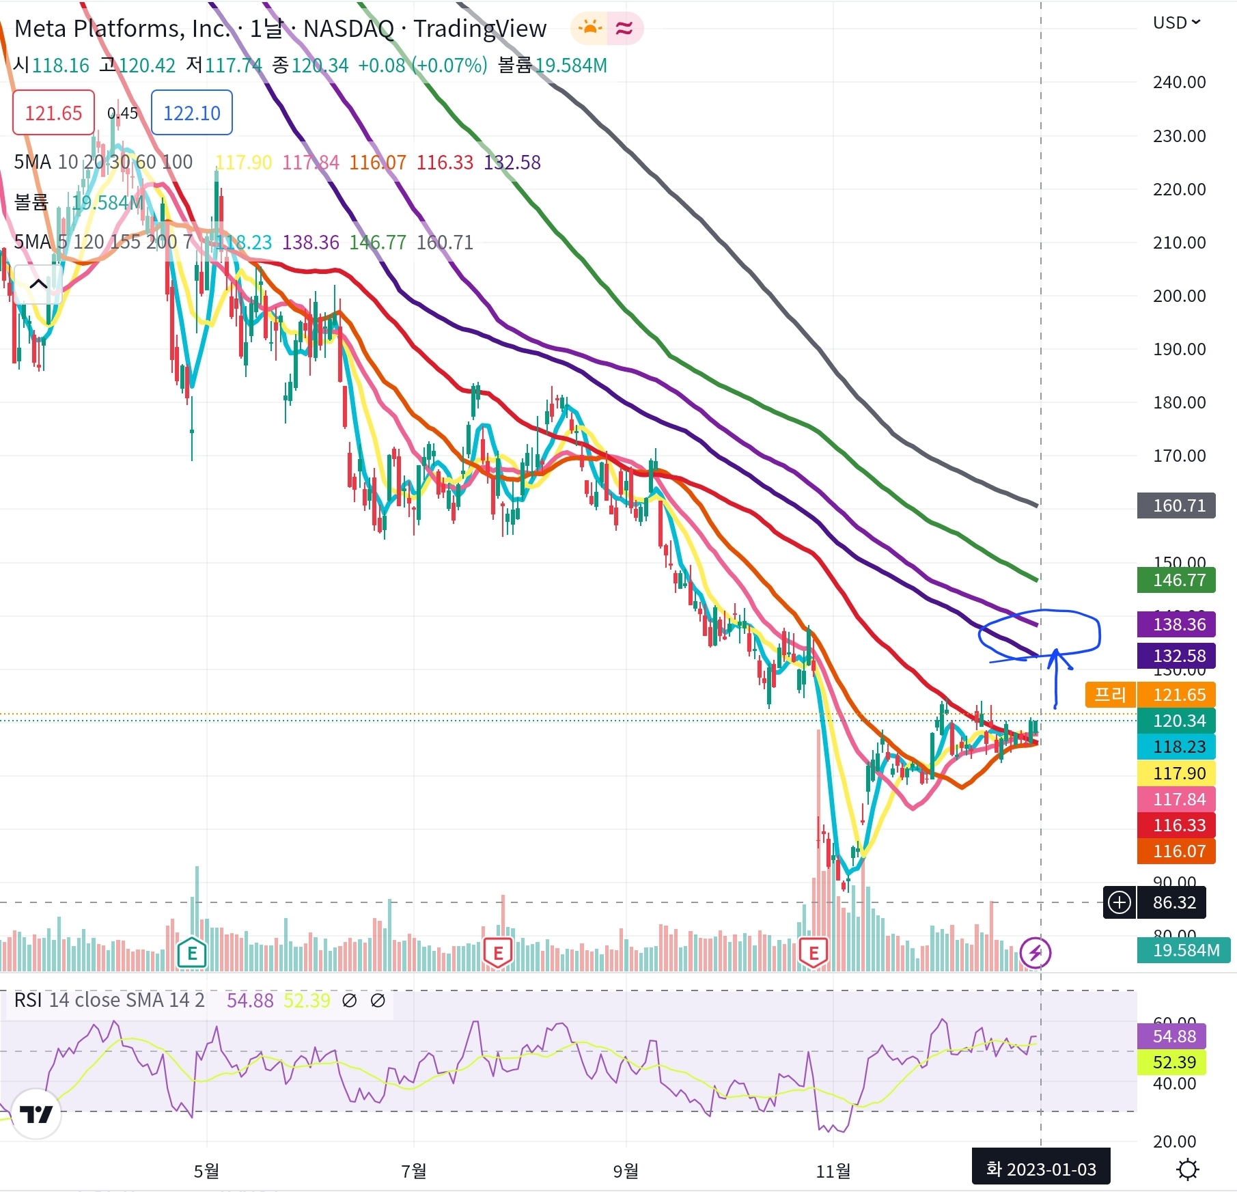Collapse the indicator legend with chevron button
This screenshot has width=1237, height=1192.
point(38,284)
